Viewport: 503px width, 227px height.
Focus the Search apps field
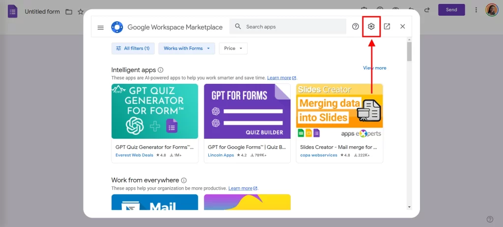pos(288,26)
